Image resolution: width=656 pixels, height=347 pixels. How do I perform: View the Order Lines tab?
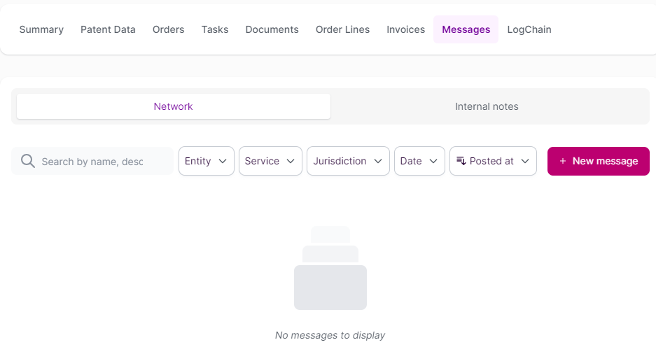pos(342,29)
